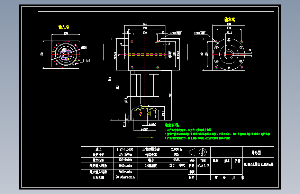This screenshot has height=194, width=300.
Task: Click the 4-M10 callout beside output view
Action: click(200, 33)
